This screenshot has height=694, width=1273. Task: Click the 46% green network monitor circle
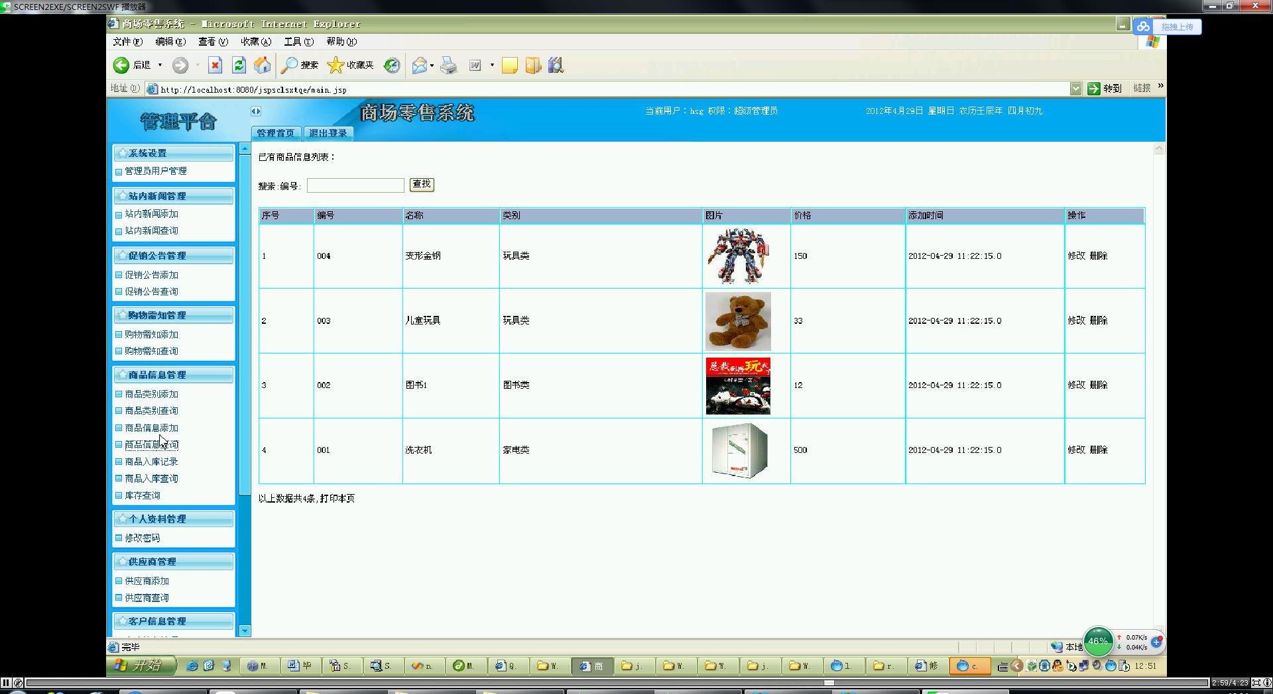1098,641
